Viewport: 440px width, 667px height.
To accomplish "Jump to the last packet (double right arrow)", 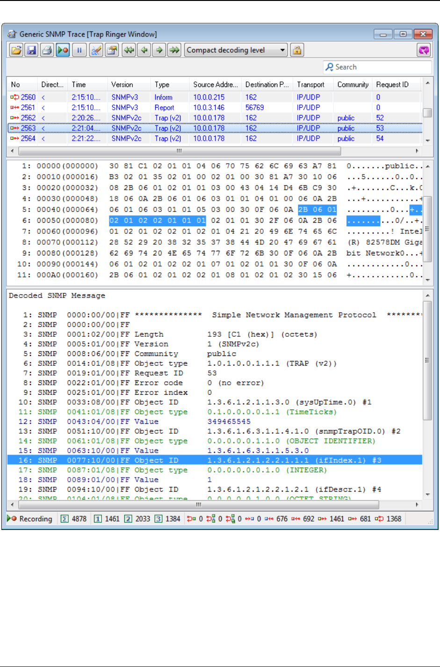I will coord(174,50).
